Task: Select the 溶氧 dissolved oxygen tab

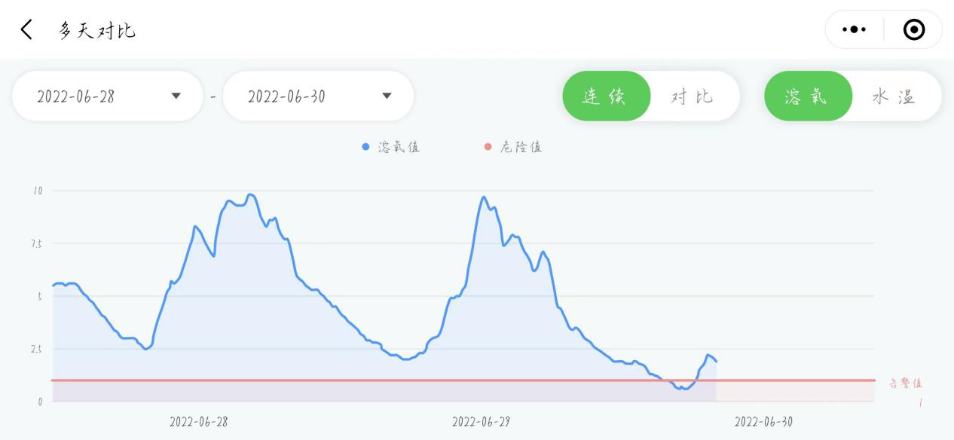Action: pyautogui.click(x=807, y=96)
